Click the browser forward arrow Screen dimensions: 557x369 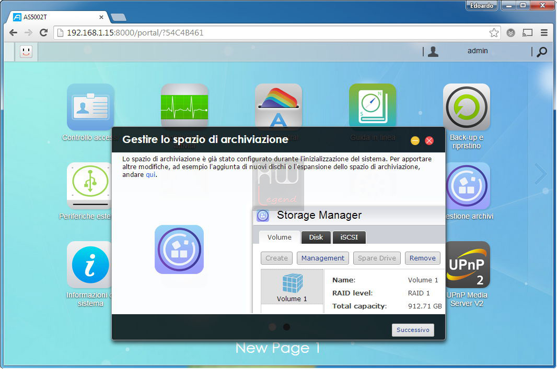[x=28, y=33]
